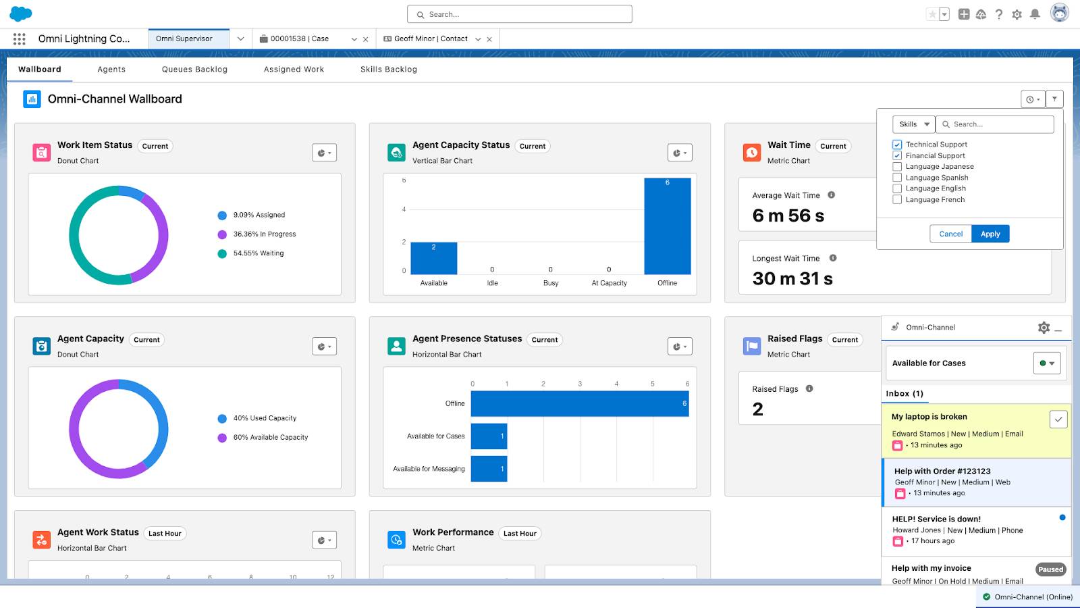The image size is (1080, 608).
Task: Accept the My laptop is broken work item
Action: (1058, 420)
